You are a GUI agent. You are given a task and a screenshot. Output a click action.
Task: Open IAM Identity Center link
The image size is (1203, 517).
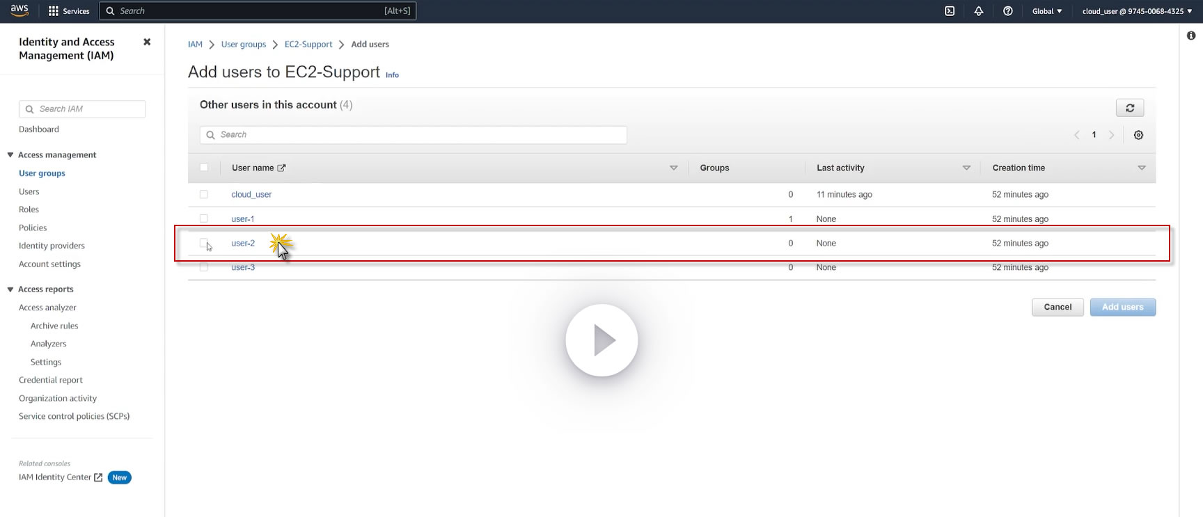click(55, 477)
